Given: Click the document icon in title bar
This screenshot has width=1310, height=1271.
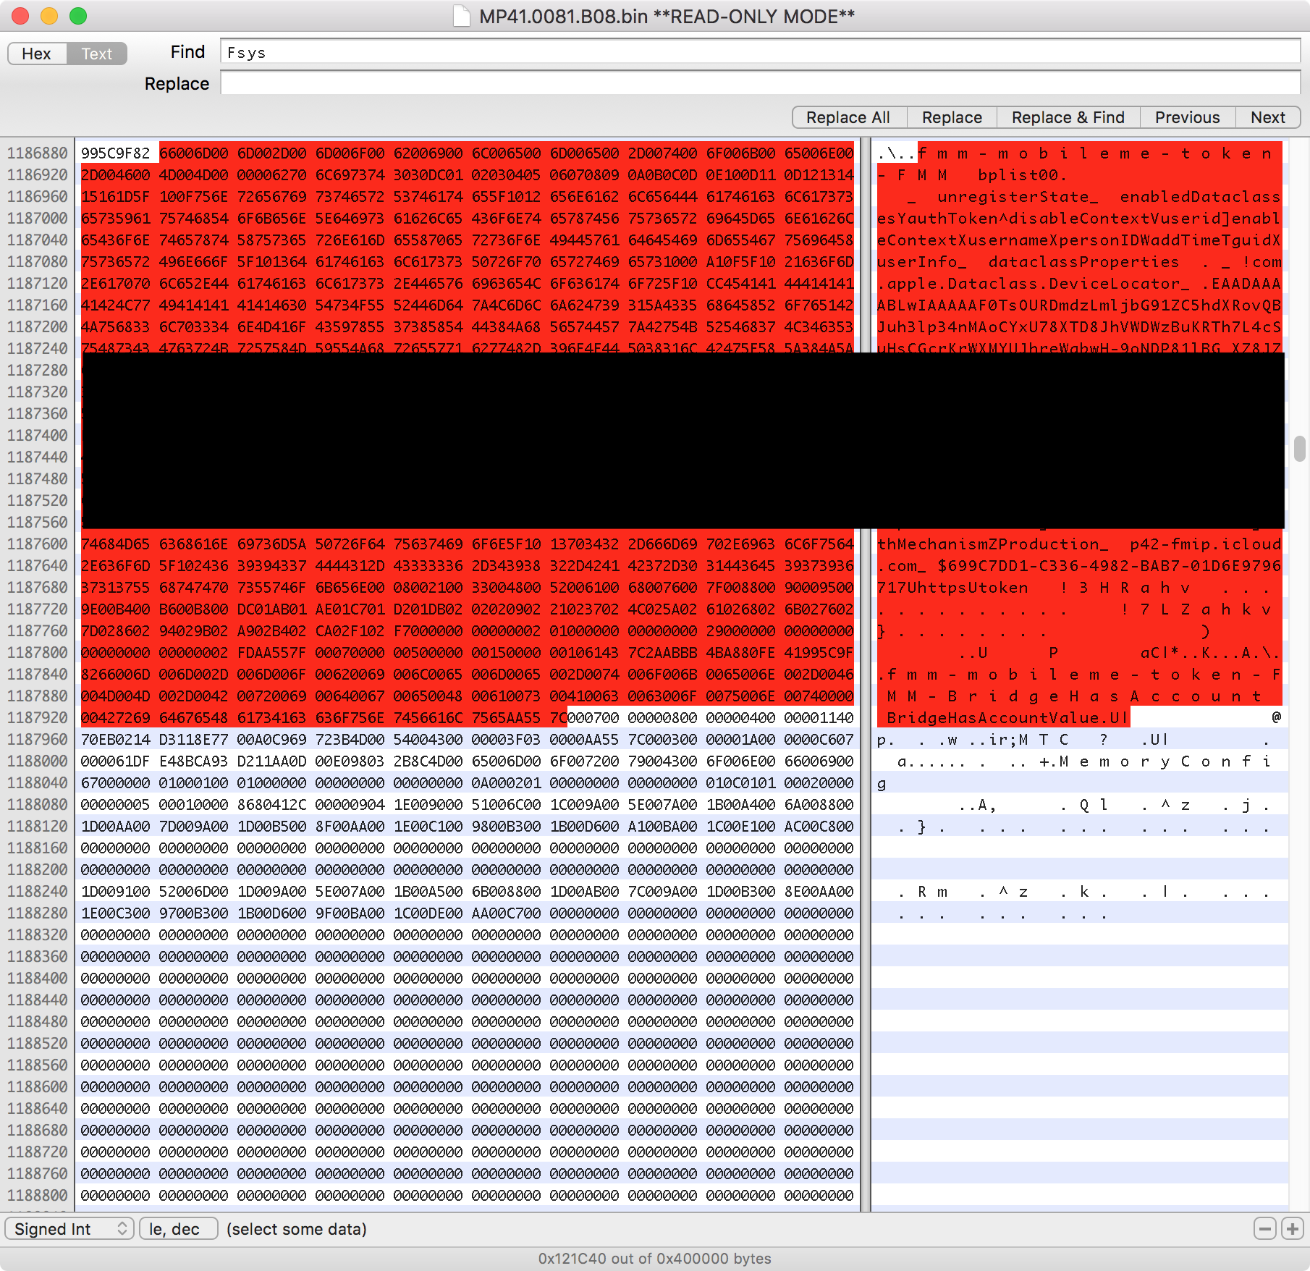Looking at the screenshot, I should [x=461, y=16].
